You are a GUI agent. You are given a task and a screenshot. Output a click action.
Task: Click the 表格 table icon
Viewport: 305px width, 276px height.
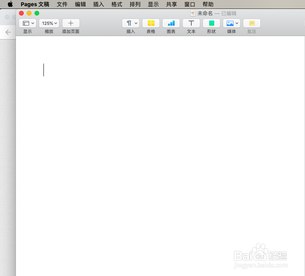(151, 23)
